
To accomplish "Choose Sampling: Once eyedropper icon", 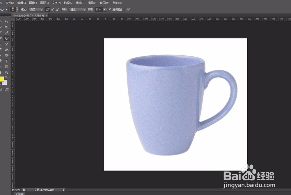I will pos(53,10).
